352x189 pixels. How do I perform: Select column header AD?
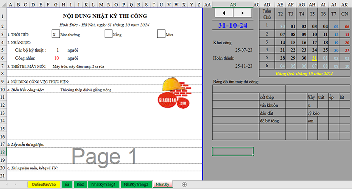[x=267, y=5]
